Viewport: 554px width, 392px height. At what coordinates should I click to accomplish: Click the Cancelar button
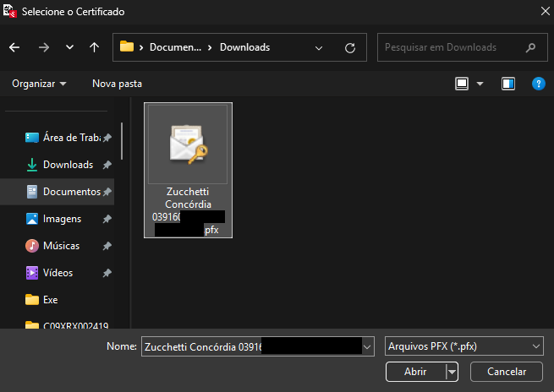[x=507, y=372]
